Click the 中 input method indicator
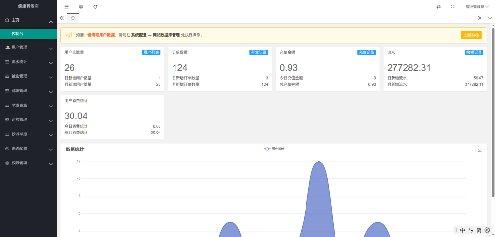This screenshot has height=237, width=495. 463,230
